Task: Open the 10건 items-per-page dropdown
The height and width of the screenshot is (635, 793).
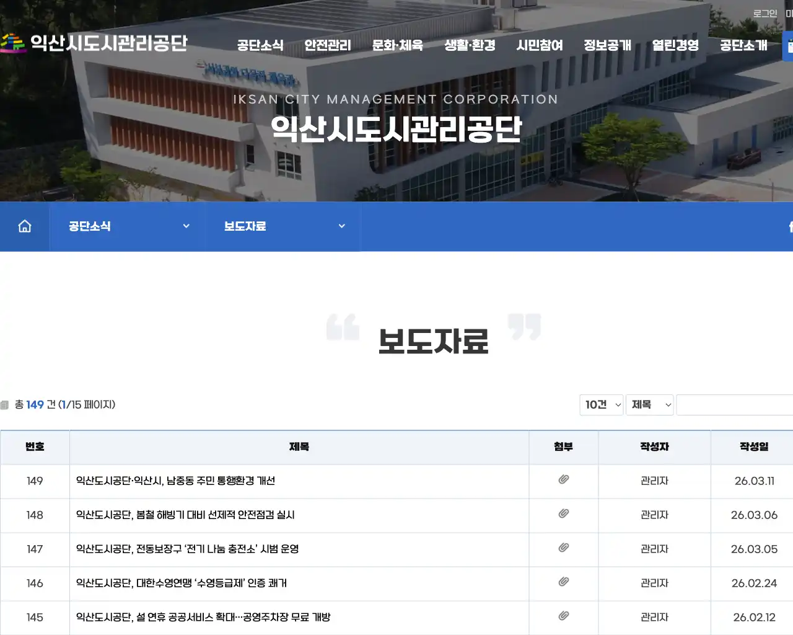Action: pos(600,404)
